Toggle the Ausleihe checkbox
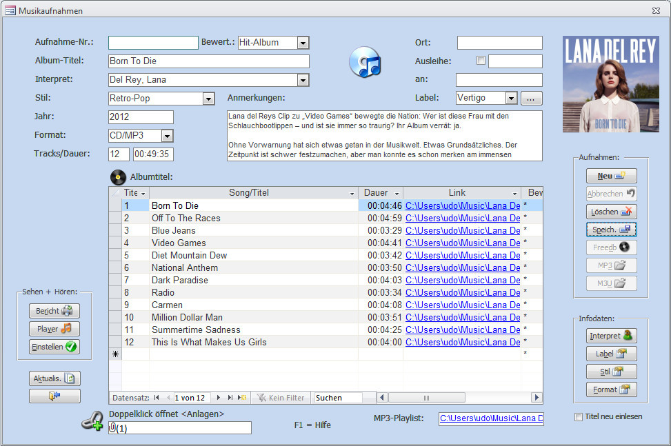 [481, 61]
